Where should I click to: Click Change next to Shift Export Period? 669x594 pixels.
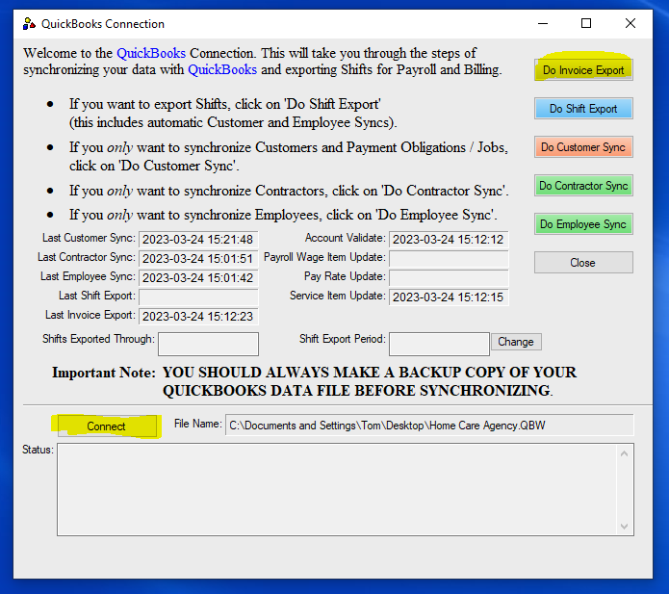coord(516,342)
